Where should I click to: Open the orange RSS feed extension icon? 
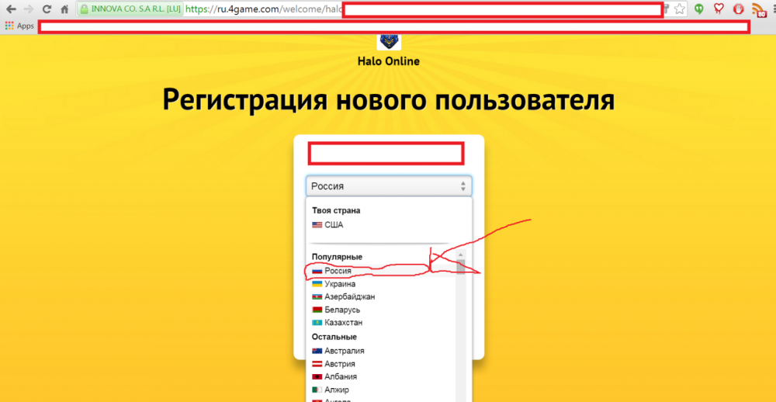[x=759, y=10]
